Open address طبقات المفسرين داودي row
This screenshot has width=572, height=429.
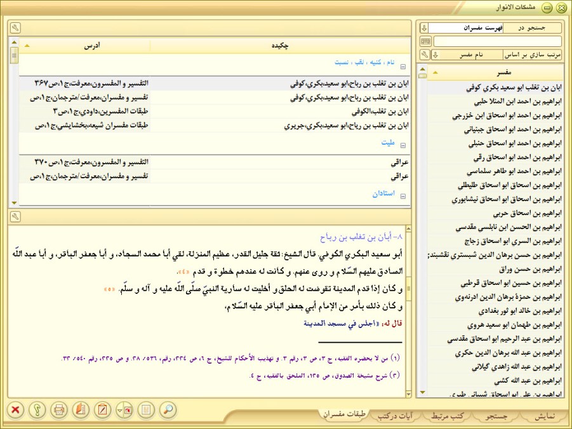(x=84, y=111)
